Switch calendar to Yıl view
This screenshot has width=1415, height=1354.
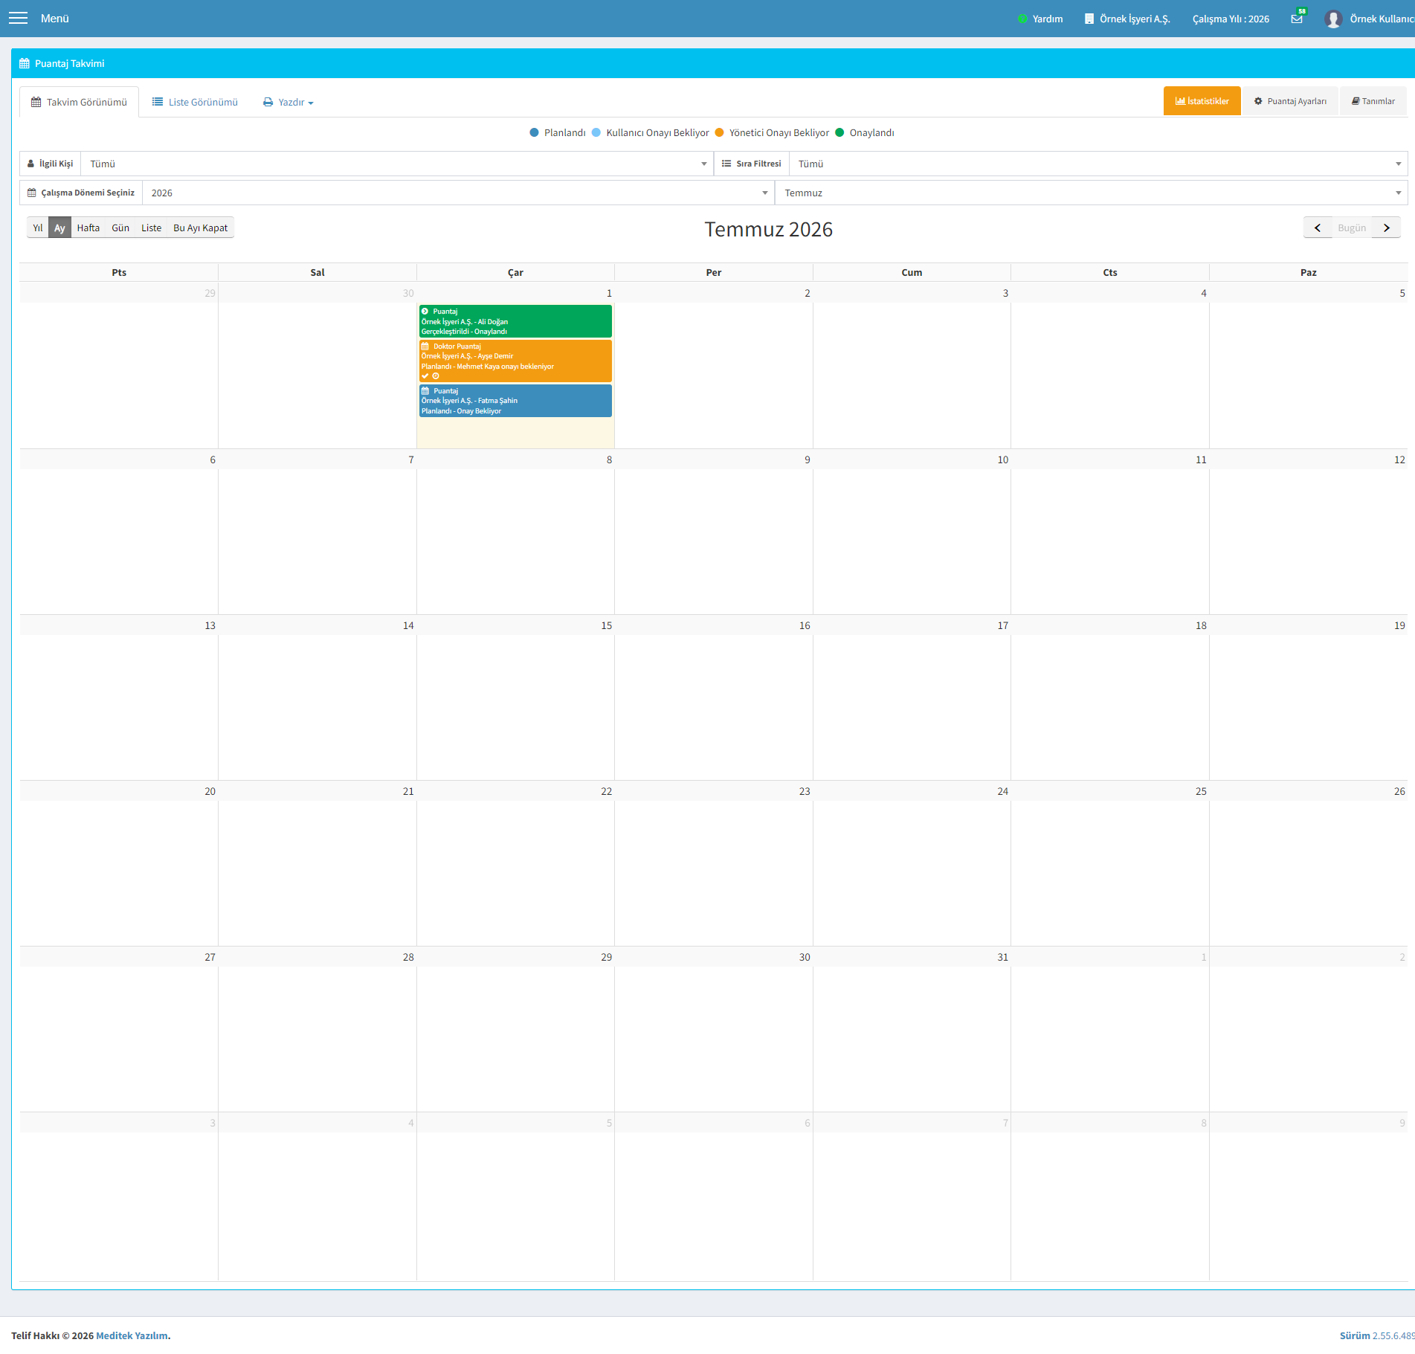pyautogui.click(x=38, y=228)
